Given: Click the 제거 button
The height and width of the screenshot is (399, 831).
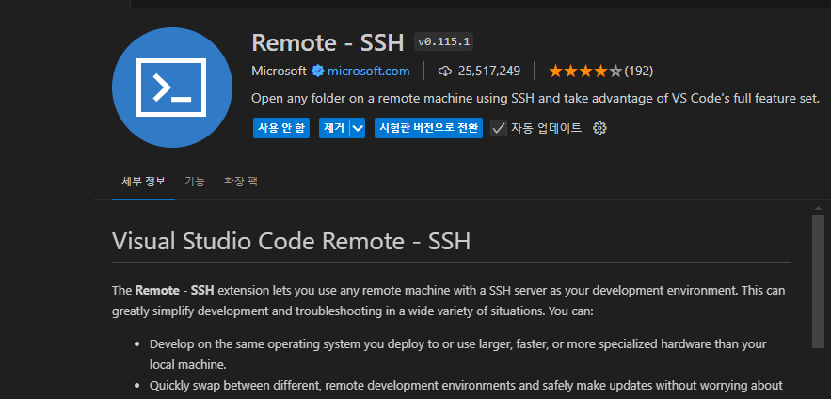Looking at the screenshot, I should [x=334, y=128].
